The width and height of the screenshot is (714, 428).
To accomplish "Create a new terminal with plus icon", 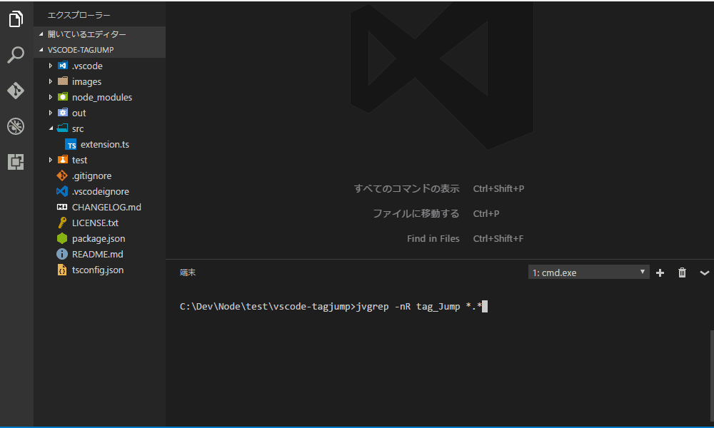I will tap(660, 272).
